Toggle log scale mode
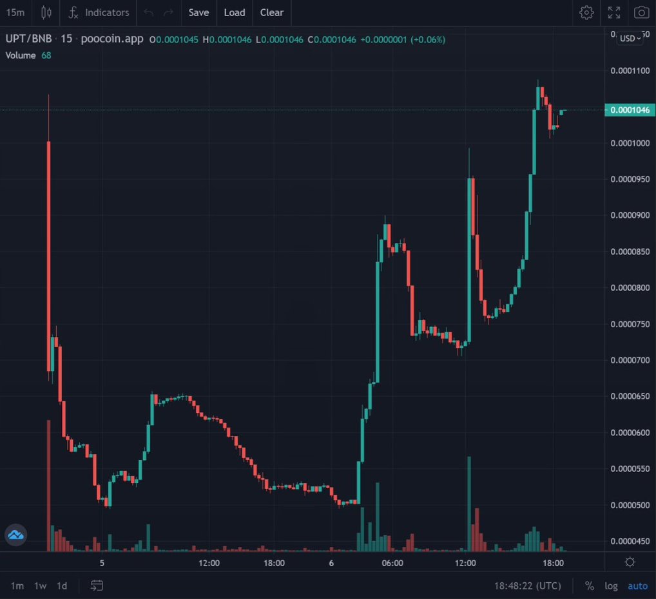 (x=611, y=586)
